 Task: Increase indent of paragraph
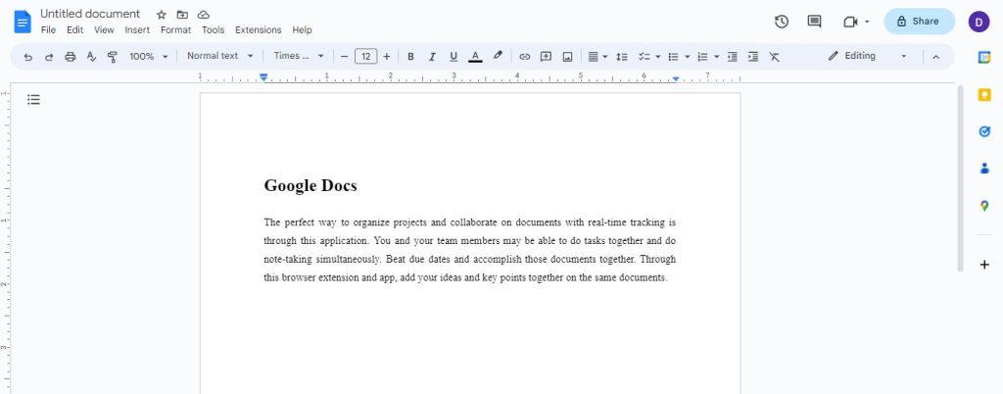pyautogui.click(x=753, y=57)
